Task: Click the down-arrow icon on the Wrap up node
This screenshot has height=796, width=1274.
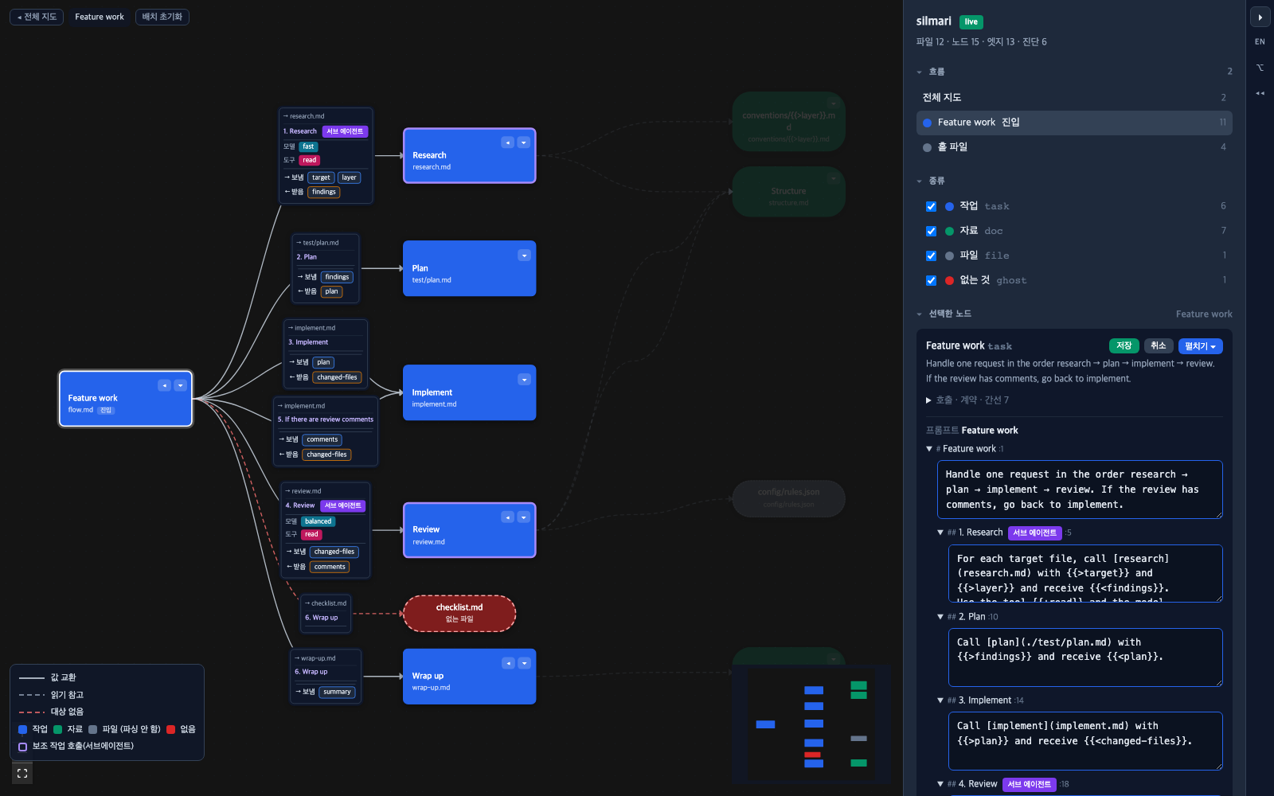Action: [524, 663]
